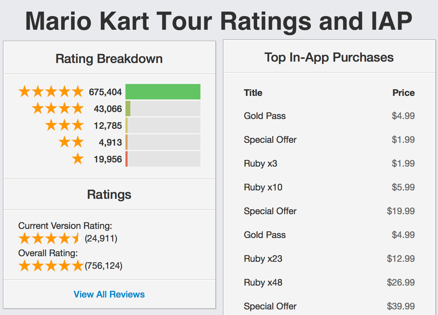Viewport: 438px width, 315px height.
Task: Click the Top In-App Purchases heading
Action: point(329,57)
